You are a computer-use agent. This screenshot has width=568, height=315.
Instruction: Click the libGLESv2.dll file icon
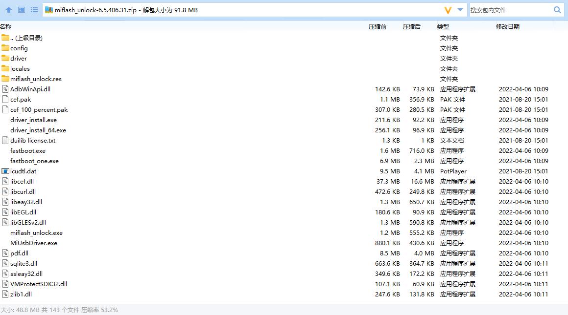coord(5,222)
